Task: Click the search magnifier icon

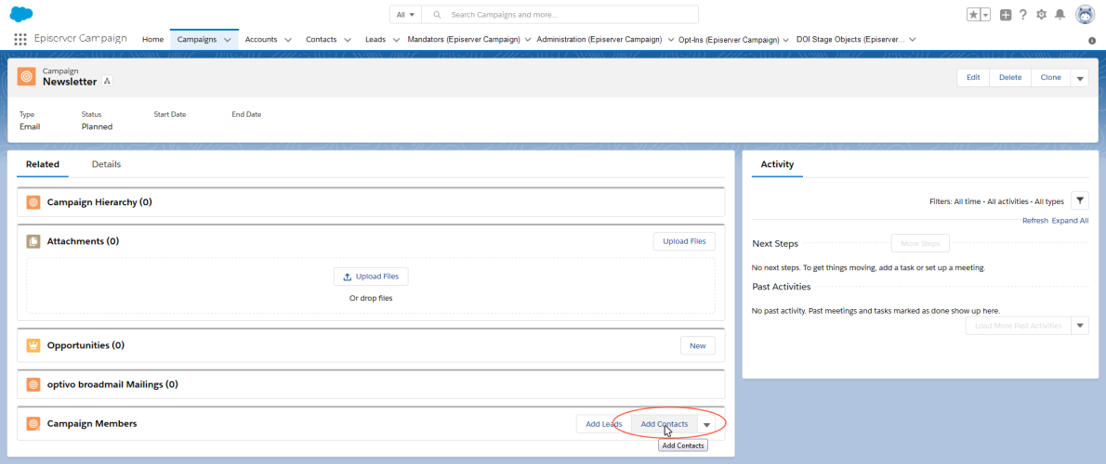Action: tap(438, 14)
